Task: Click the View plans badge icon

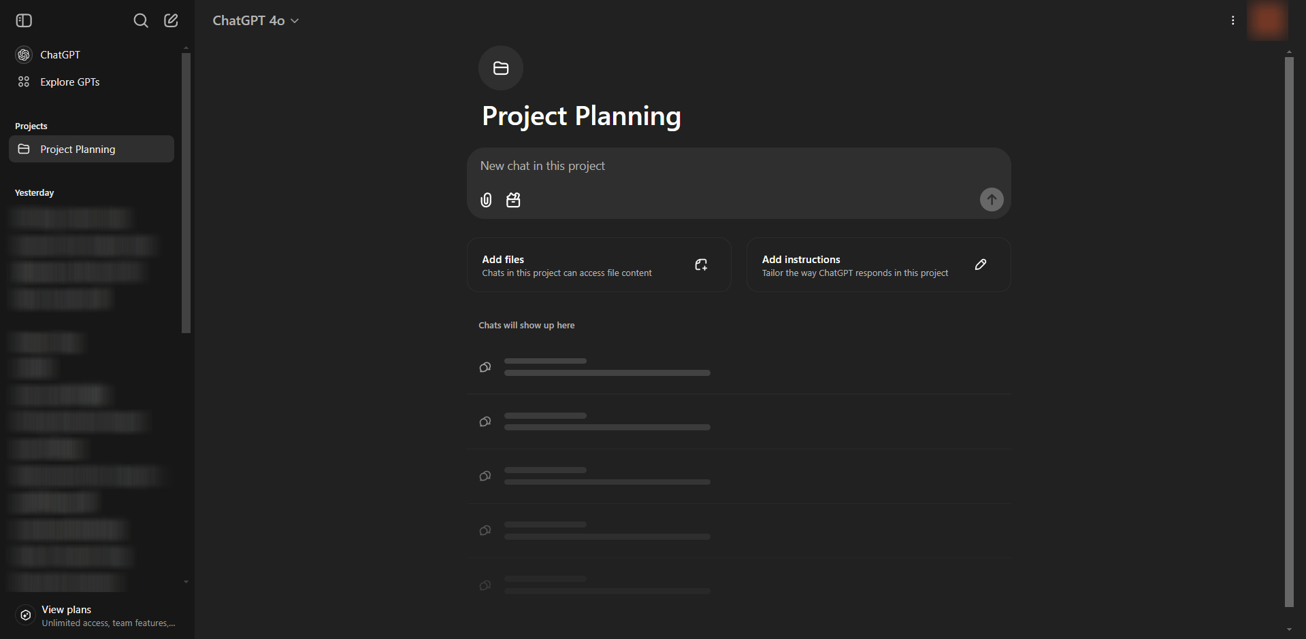Action: (25, 615)
